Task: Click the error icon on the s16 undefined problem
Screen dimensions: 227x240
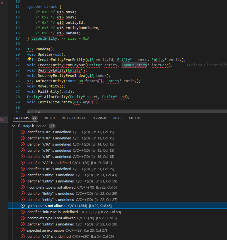Action: [x=23, y=236]
